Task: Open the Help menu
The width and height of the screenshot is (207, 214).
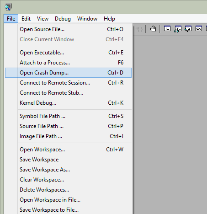Action: pyautogui.click(x=109, y=19)
